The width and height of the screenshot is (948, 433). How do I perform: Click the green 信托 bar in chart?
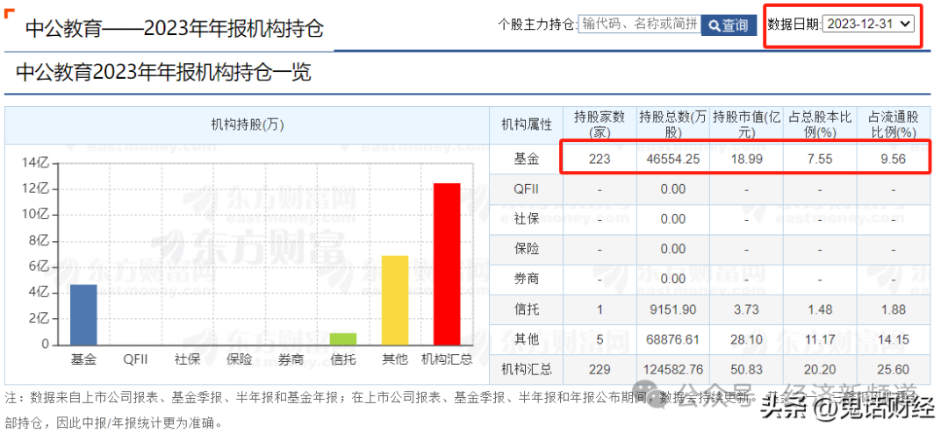tap(343, 339)
